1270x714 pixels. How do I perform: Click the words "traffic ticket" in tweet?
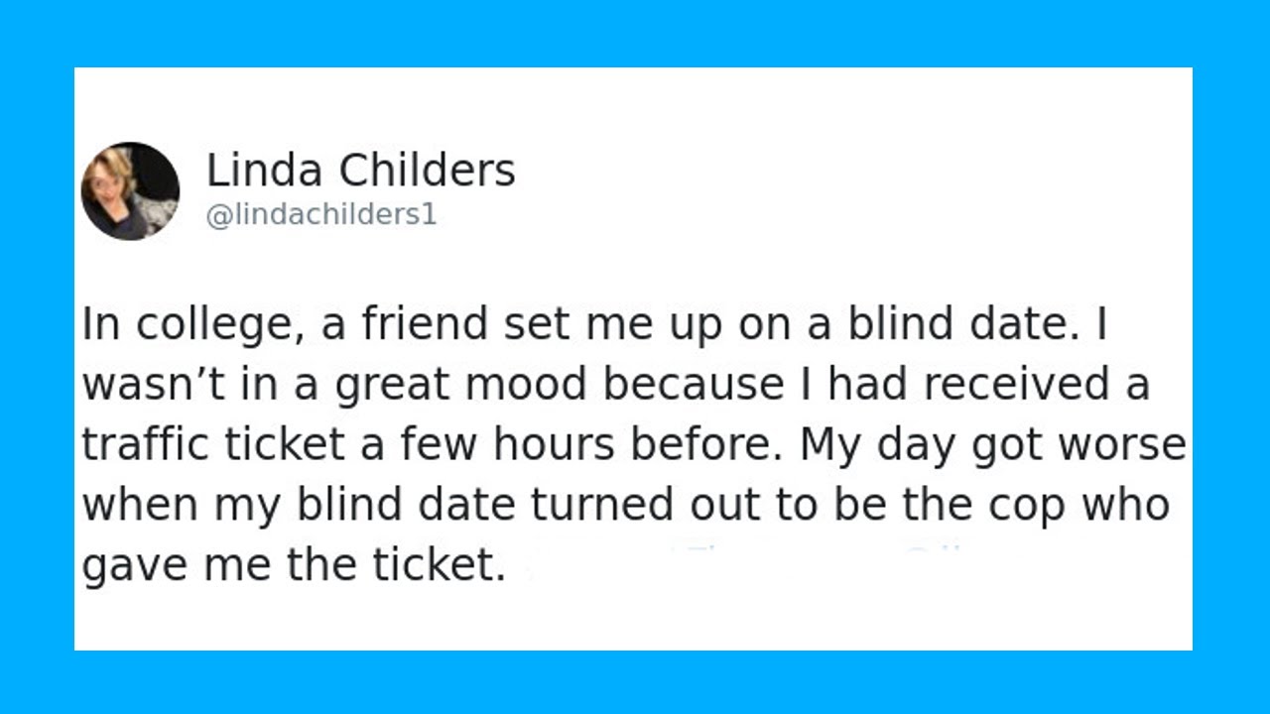[212, 445]
